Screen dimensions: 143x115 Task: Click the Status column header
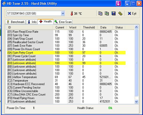click(119, 27)
